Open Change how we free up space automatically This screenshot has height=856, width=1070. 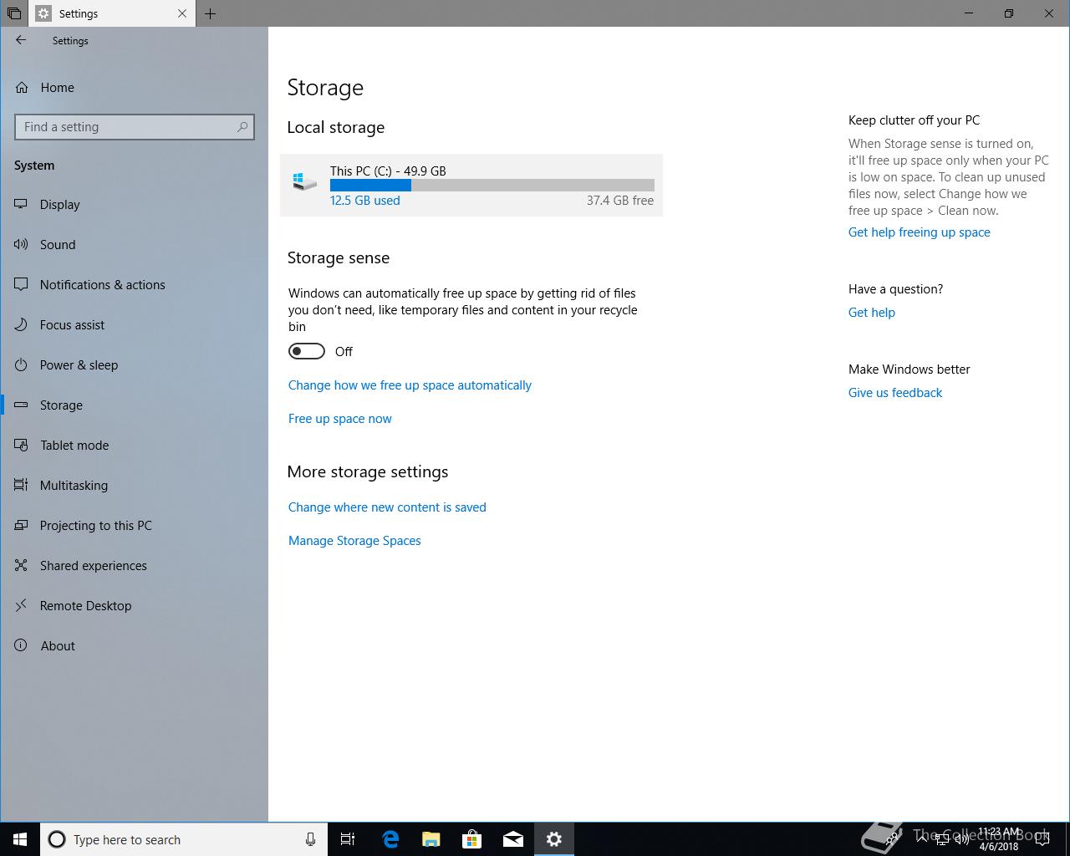pos(410,385)
